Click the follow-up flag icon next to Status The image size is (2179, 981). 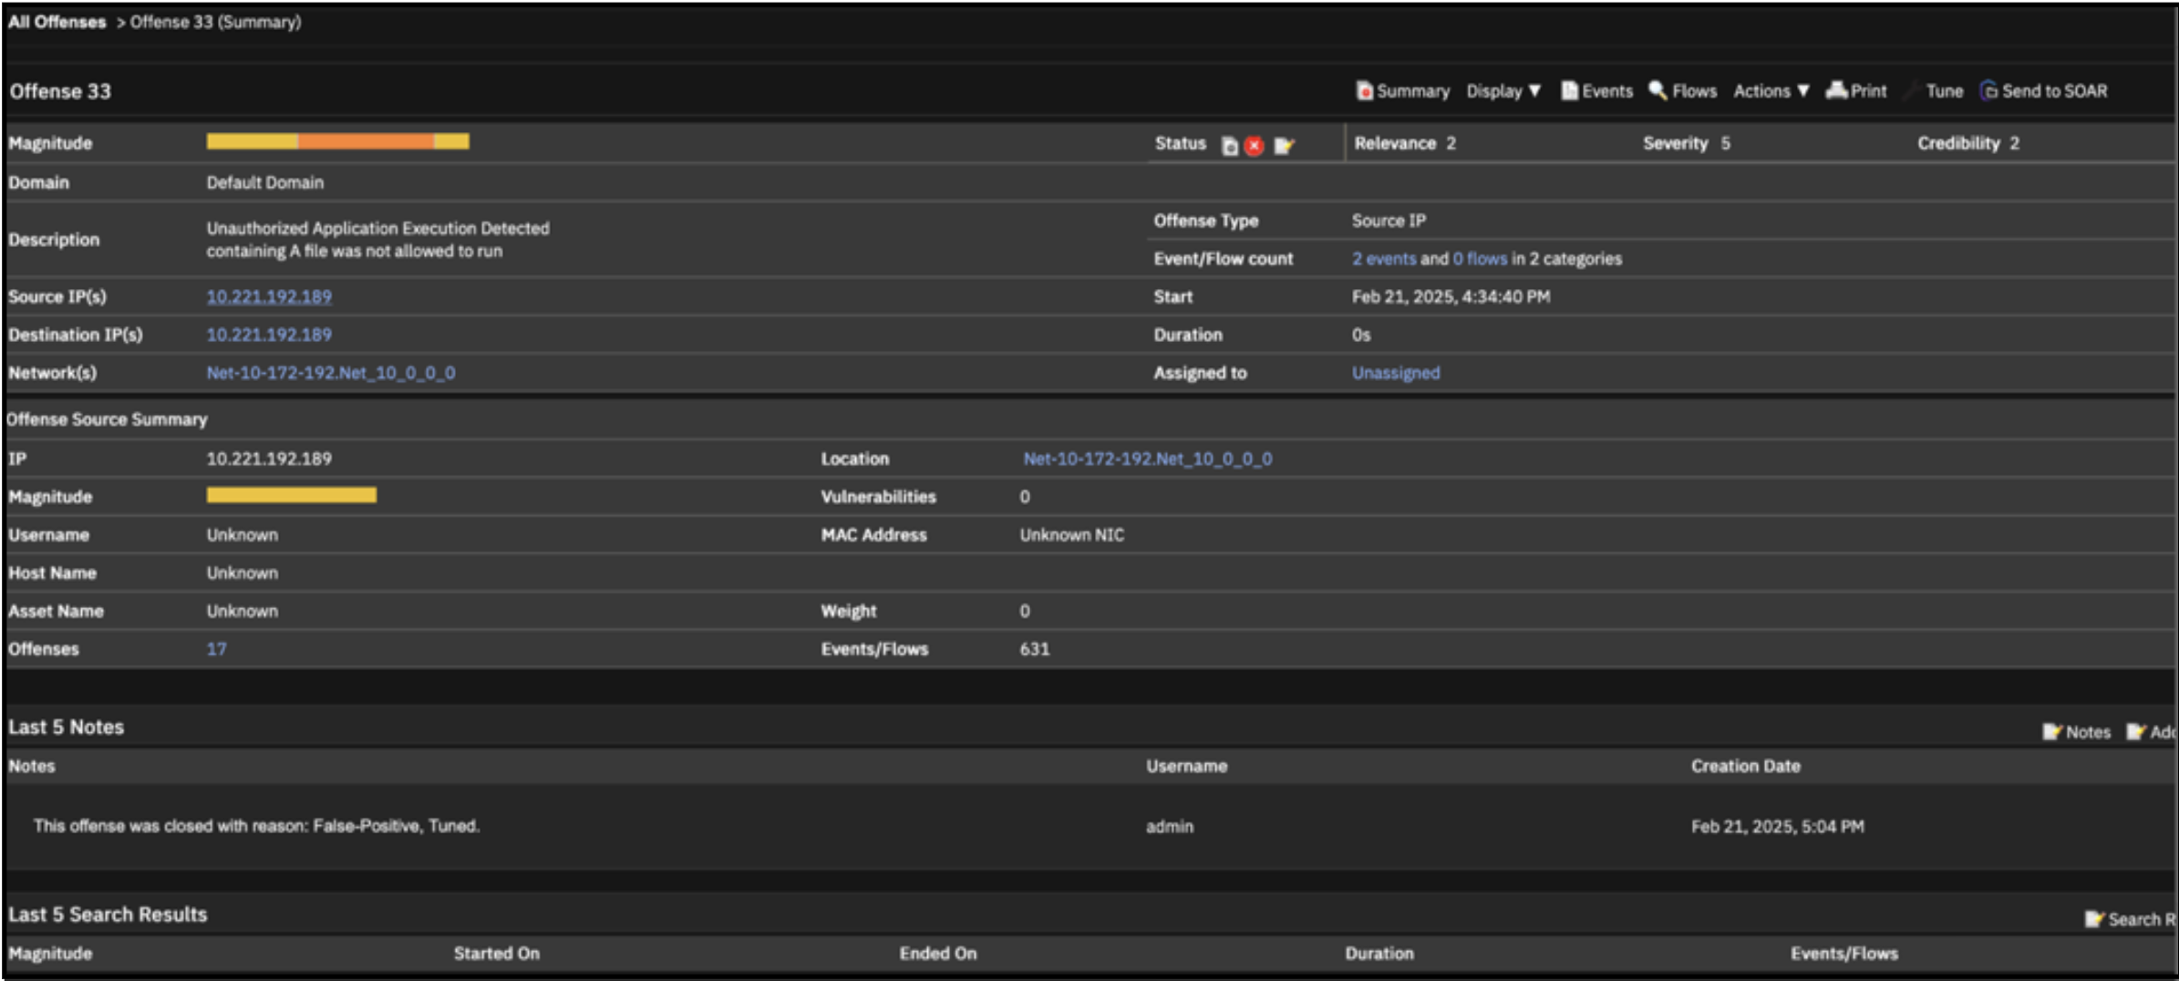pyautogui.click(x=1286, y=145)
